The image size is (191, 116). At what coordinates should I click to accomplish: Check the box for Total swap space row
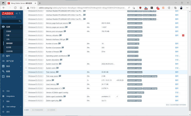(26, 76)
